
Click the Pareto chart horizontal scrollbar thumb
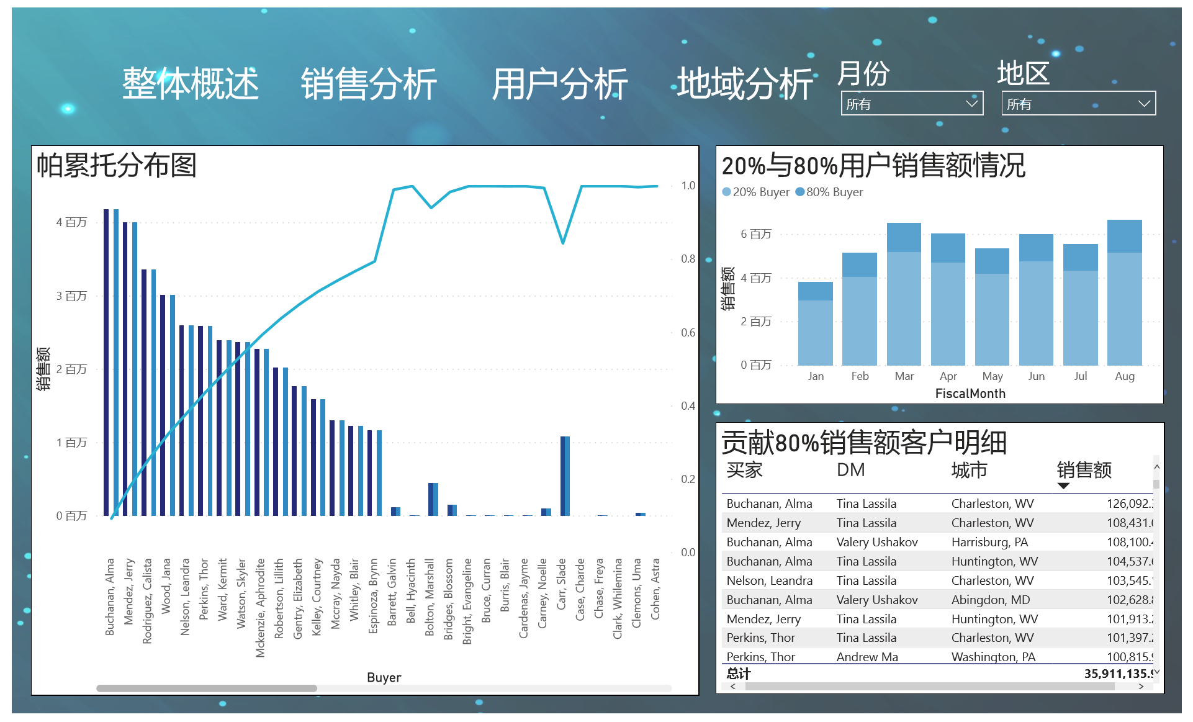[x=207, y=688]
